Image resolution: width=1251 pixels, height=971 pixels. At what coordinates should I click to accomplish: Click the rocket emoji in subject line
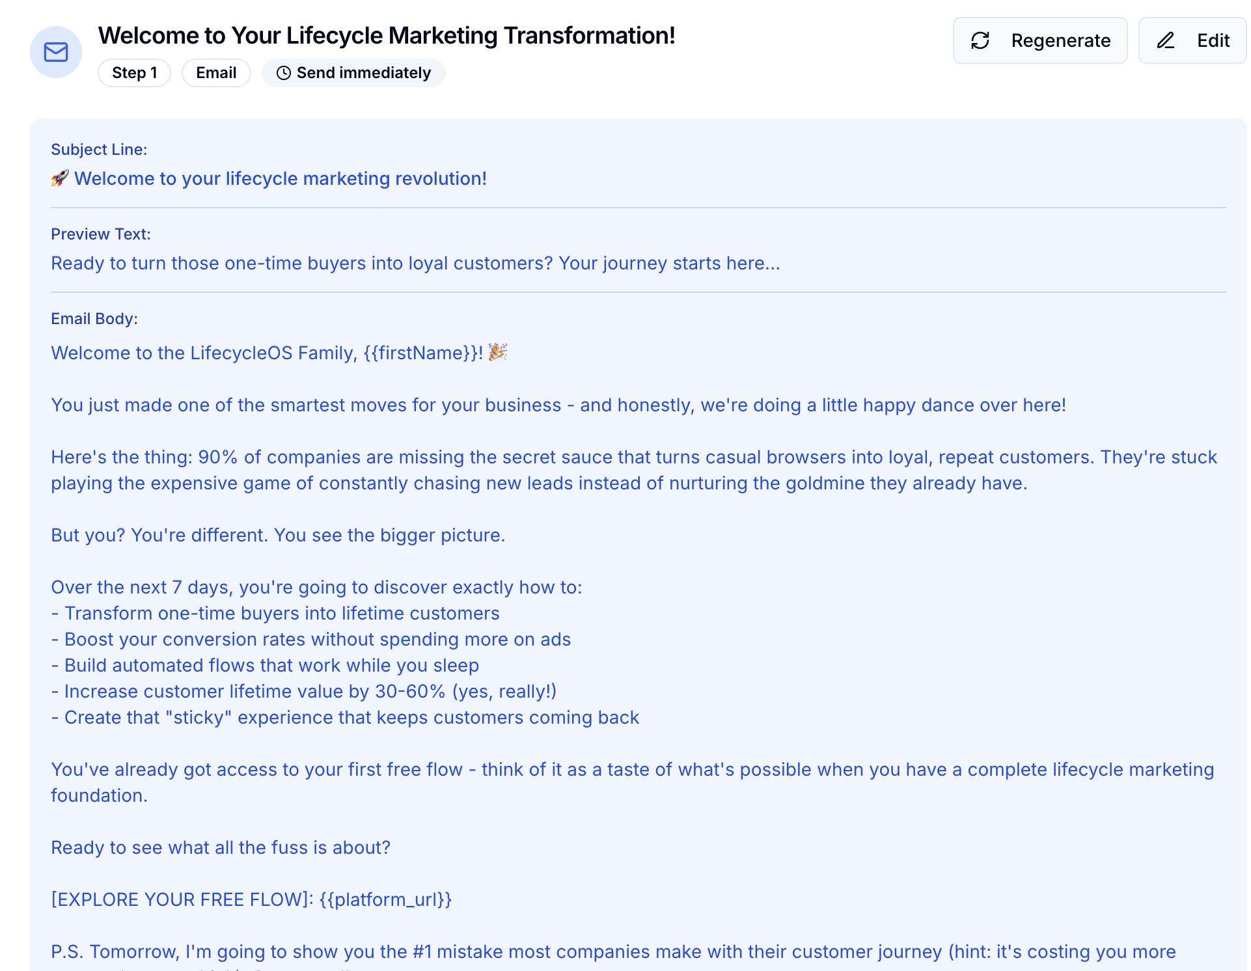(60, 178)
